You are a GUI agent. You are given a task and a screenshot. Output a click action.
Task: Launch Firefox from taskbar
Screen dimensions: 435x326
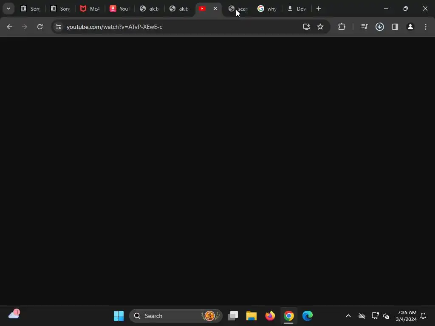270,316
